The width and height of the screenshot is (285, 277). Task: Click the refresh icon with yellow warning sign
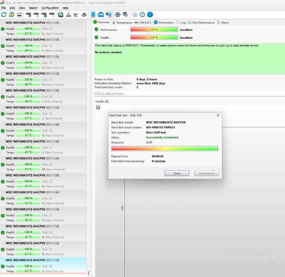click(12, 14)
